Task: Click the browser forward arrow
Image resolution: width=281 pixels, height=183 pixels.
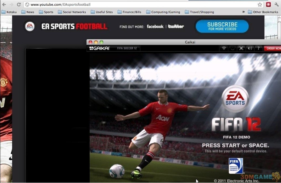Action: tap(11, 4)
